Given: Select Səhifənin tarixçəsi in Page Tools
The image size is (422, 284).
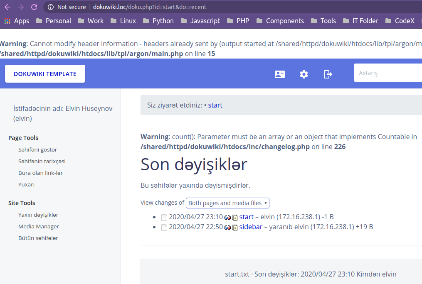Looking at the screenshot, I should (42, 161).
